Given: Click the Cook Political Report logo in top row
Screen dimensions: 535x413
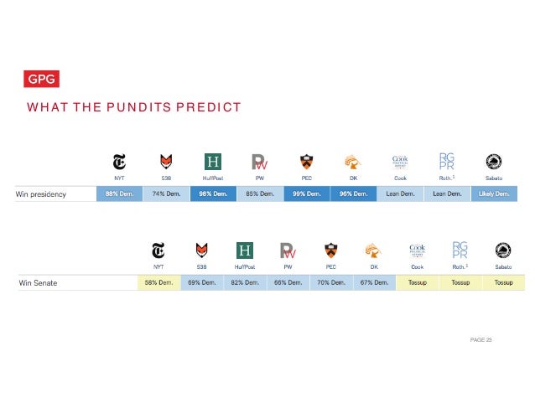Looking at the screenshot, I should click(400, 162).
